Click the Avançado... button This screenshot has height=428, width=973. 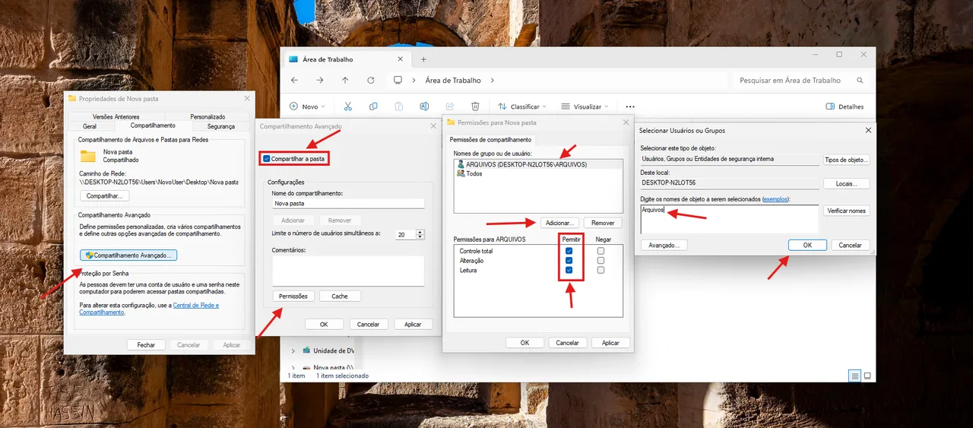tap(664, 245)
